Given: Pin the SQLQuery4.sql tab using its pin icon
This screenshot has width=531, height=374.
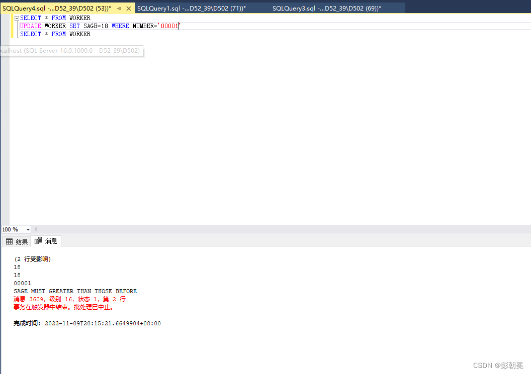Looking at the screenshot, I should coord(119,8).
